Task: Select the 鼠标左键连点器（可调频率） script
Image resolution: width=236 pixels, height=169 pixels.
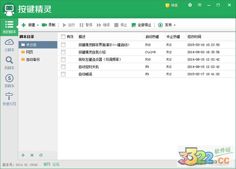Action: (x=147, y=59)
